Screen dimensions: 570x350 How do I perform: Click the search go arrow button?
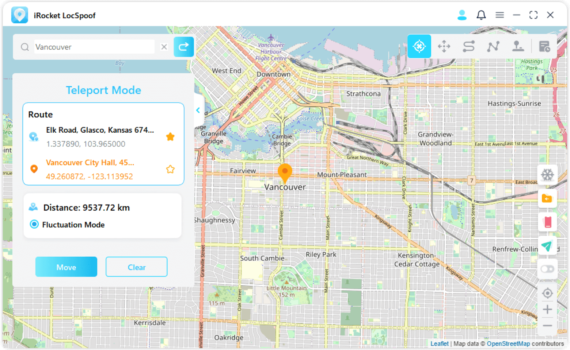[x=183, y=47]
